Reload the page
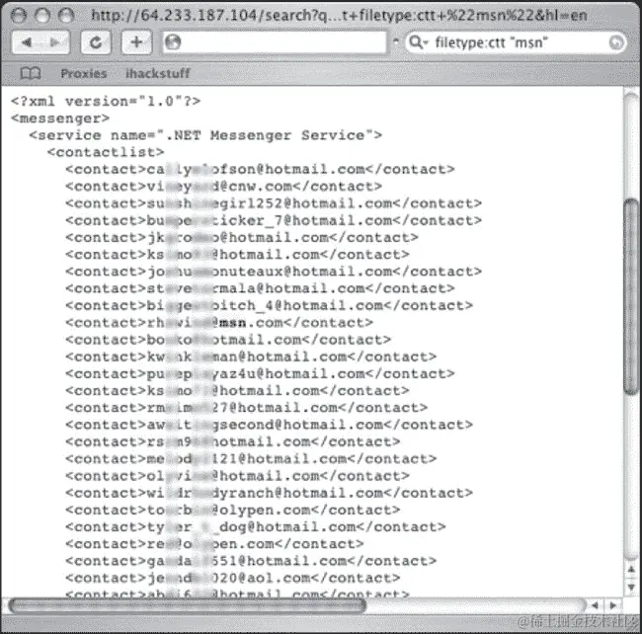Screen dimensions: 642x634 (96, 42)
